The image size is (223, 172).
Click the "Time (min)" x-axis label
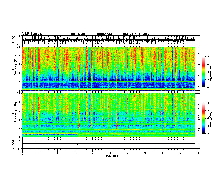click(x=113, y=156)
